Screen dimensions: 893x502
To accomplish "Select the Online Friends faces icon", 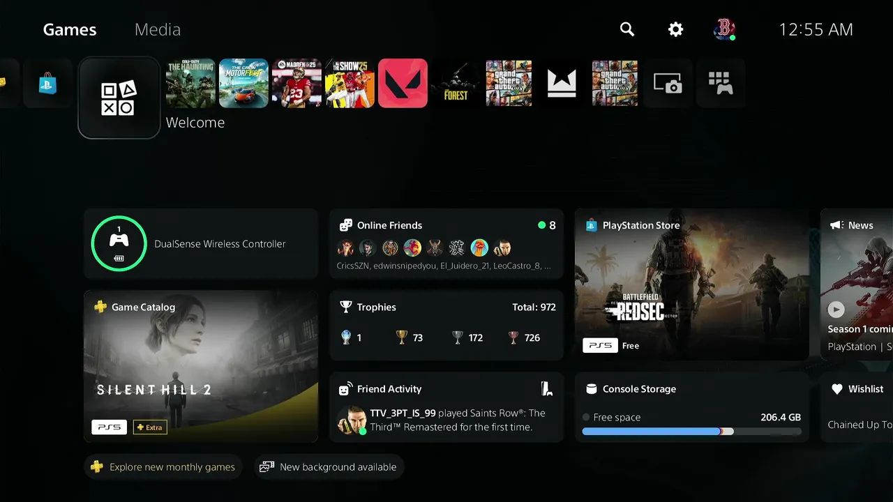I will point(345,225).
